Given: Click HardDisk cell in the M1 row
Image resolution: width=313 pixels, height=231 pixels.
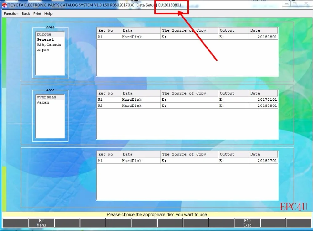Looking at the screenshot, I should point(141,161).
